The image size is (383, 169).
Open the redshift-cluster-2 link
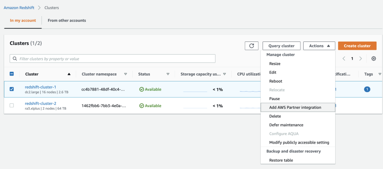point(40,103)
